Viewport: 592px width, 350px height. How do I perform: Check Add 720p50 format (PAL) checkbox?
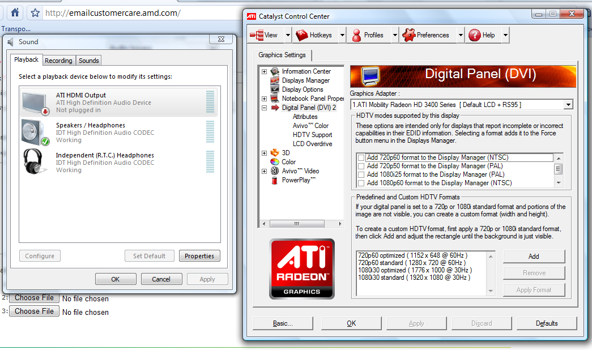click(x=361, y=166)
